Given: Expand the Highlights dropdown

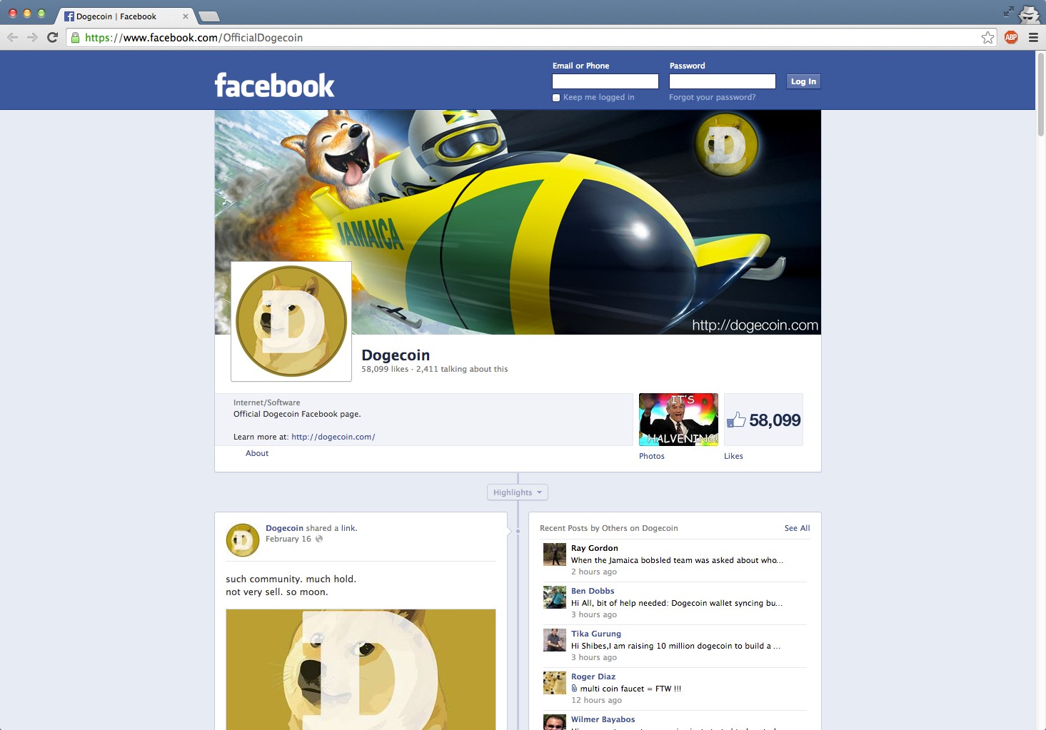Looking at the screenshot, I should coord(518,492).
